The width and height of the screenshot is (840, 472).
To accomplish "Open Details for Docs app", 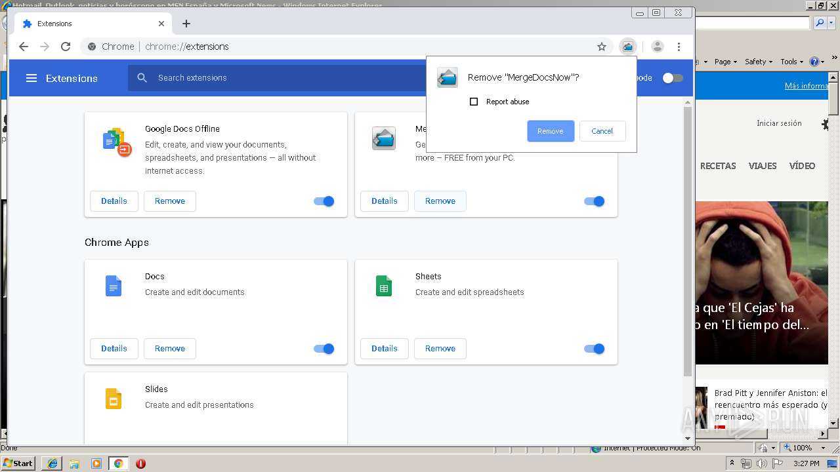I will pyautogui.click(x=114, y=349).
